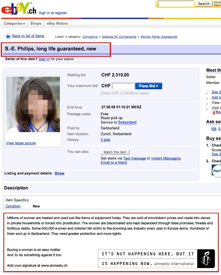Open the eBay Motors tab
Screen dimensions: 221x275
pos(57,24)
